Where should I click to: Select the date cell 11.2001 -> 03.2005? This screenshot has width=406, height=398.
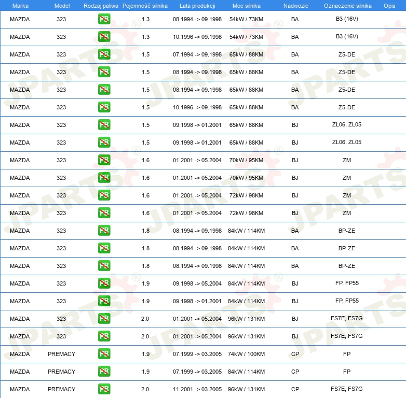click(197, 389)
